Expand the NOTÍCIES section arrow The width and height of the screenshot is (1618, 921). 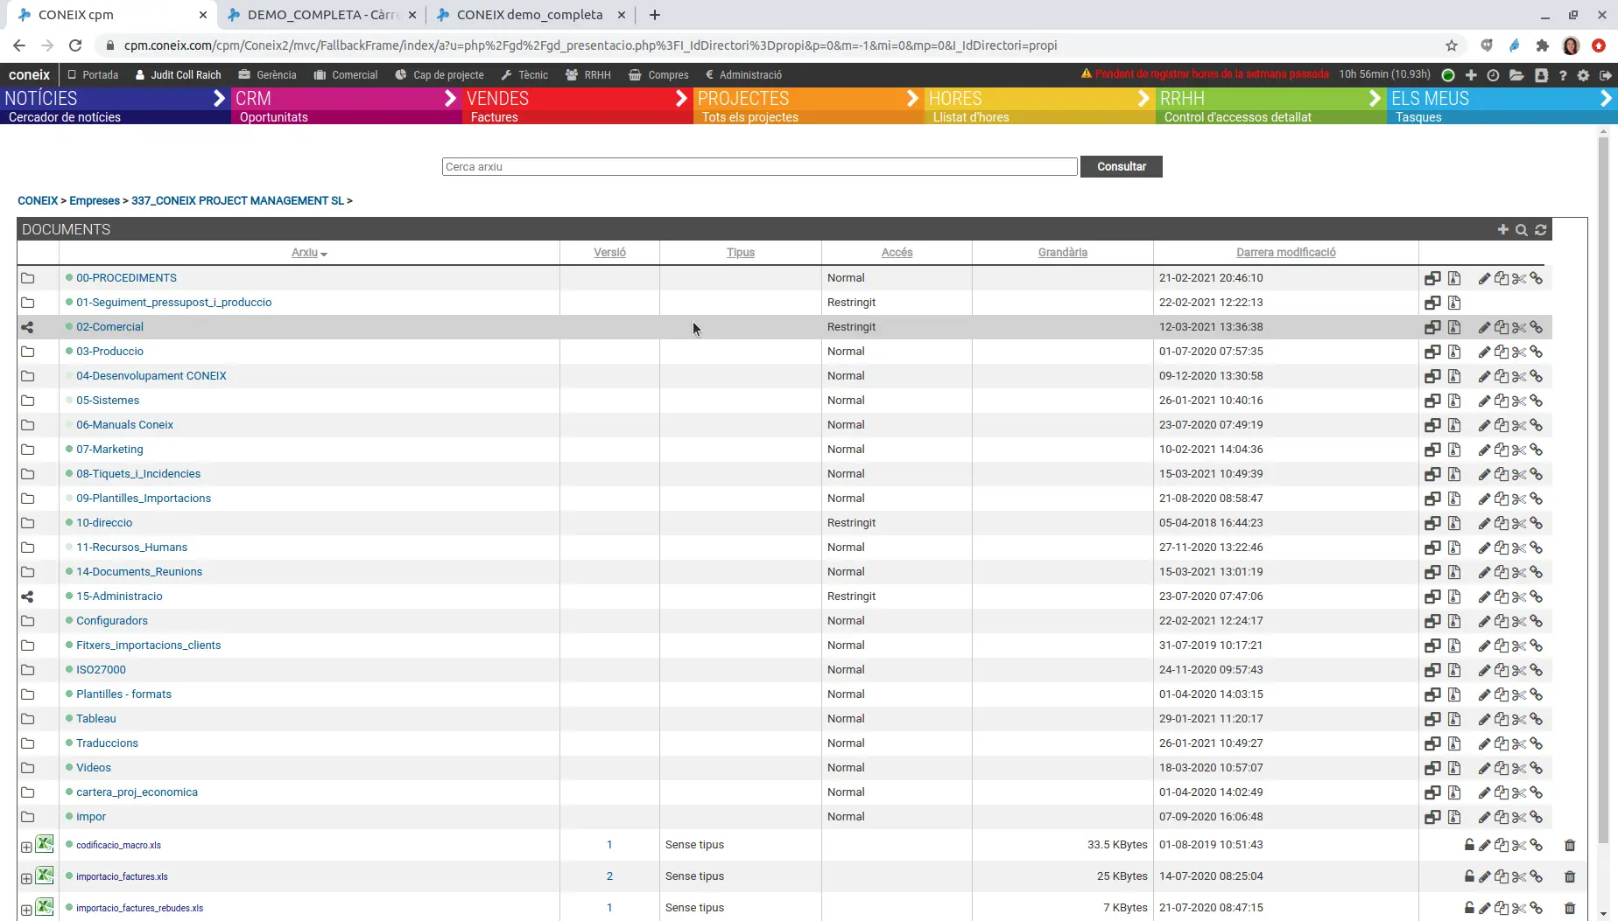point(219,99)
